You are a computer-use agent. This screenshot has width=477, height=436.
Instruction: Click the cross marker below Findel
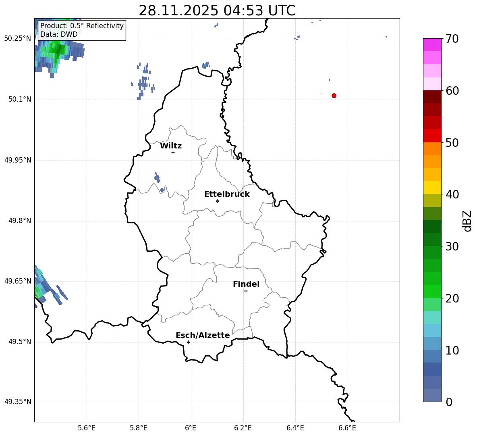[x=246, y=291]
